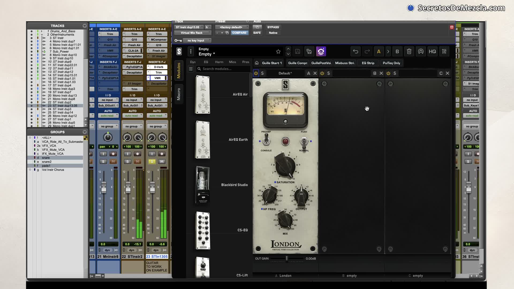Select the PulTeq Only preset tab
The width and height of the screenshot is (514, 289).
(391, 63)
